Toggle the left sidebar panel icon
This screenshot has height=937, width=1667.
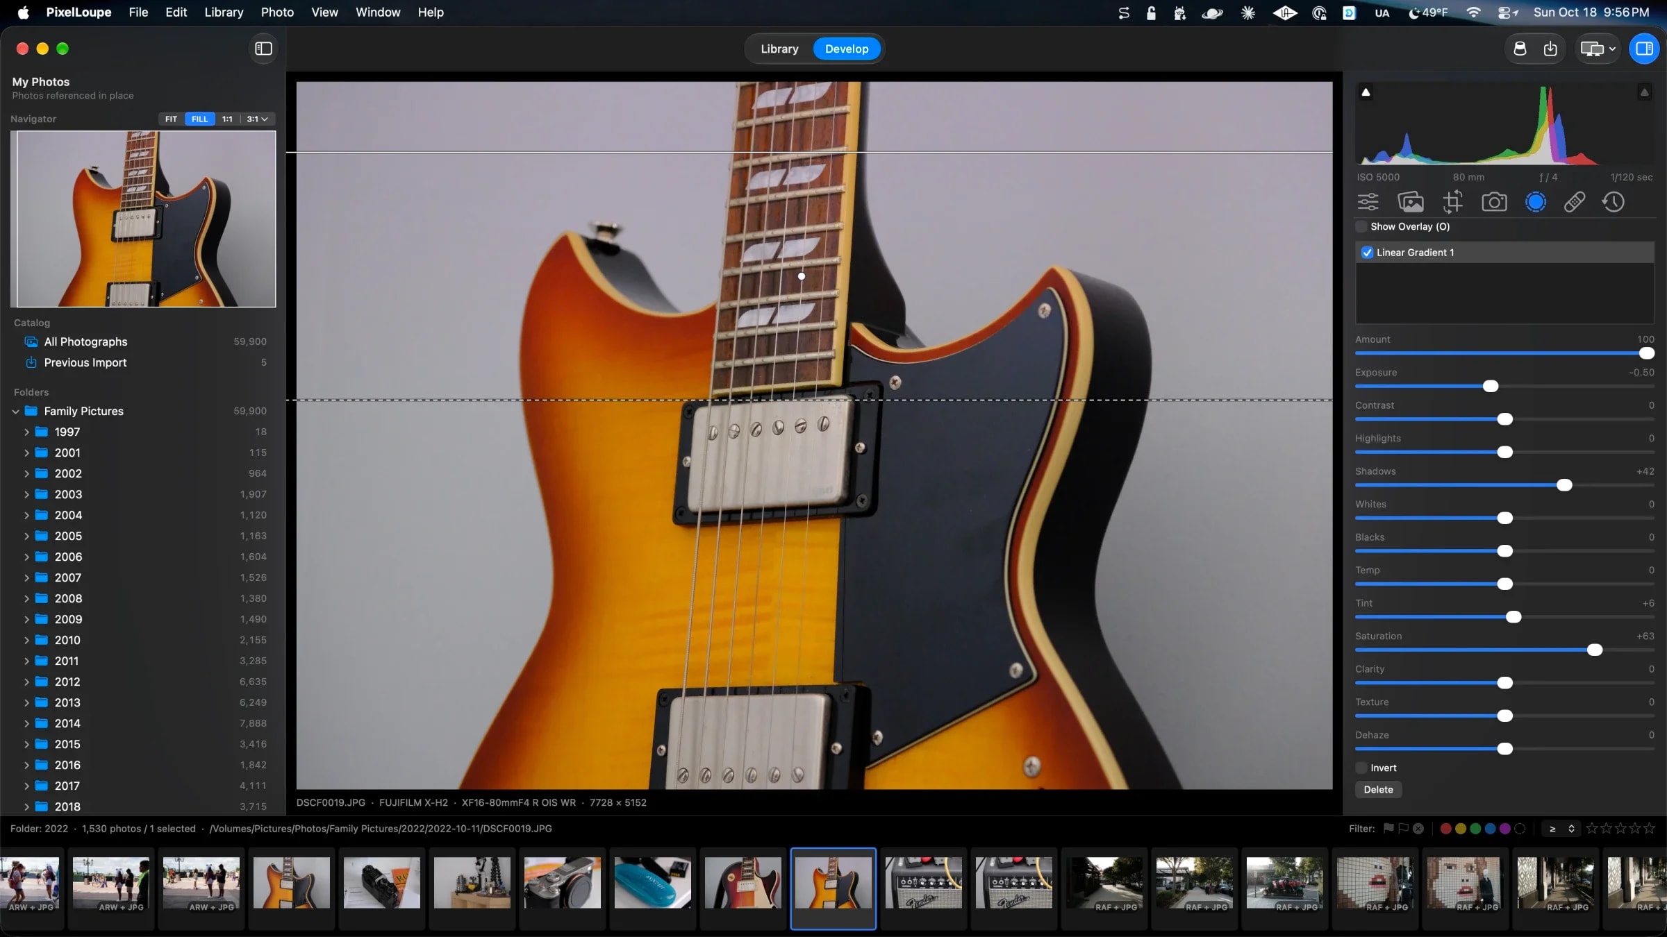pyautogui.click(x=263, y=49)
